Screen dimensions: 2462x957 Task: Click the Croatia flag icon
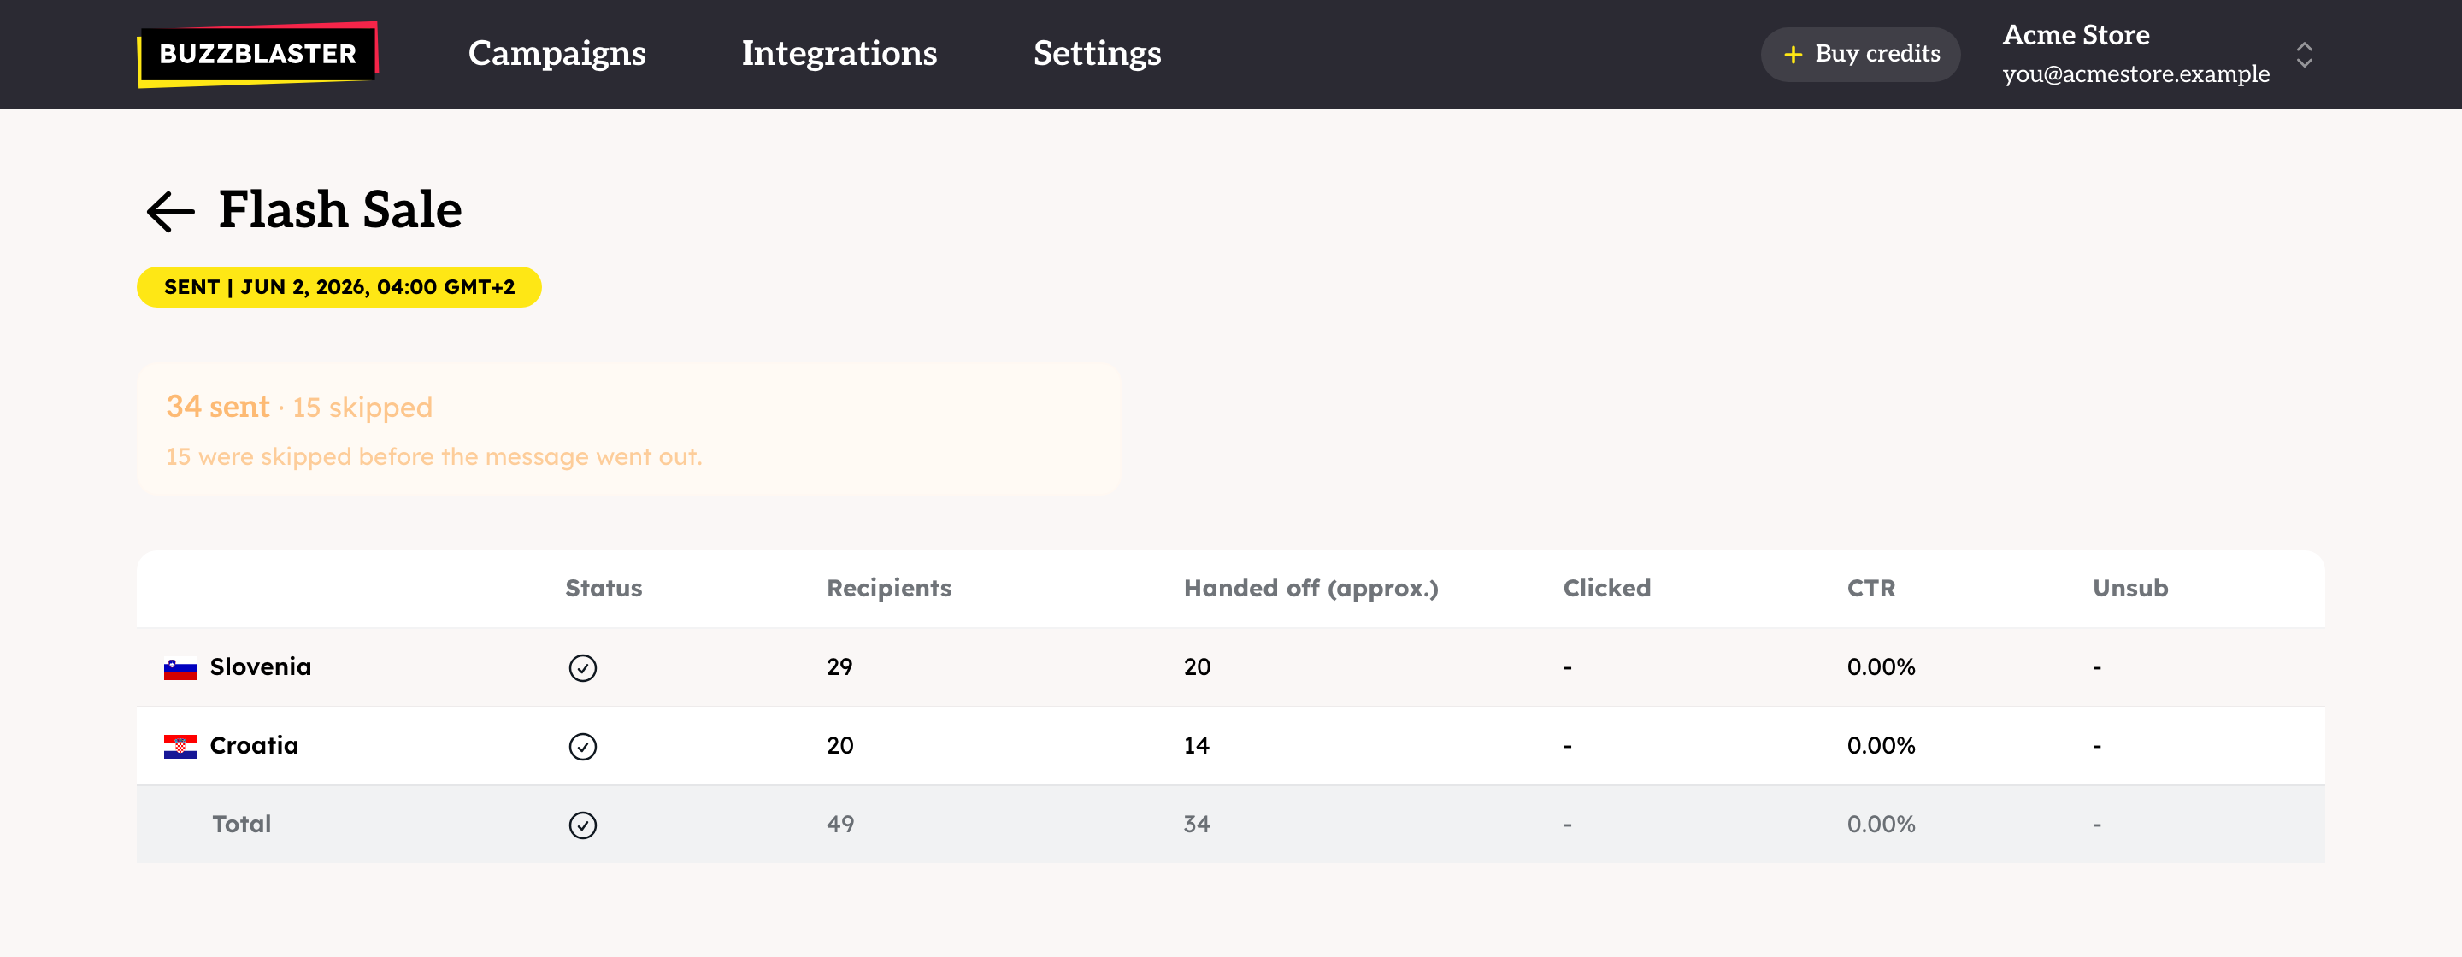pyautogui.click(x=180, y=747)
